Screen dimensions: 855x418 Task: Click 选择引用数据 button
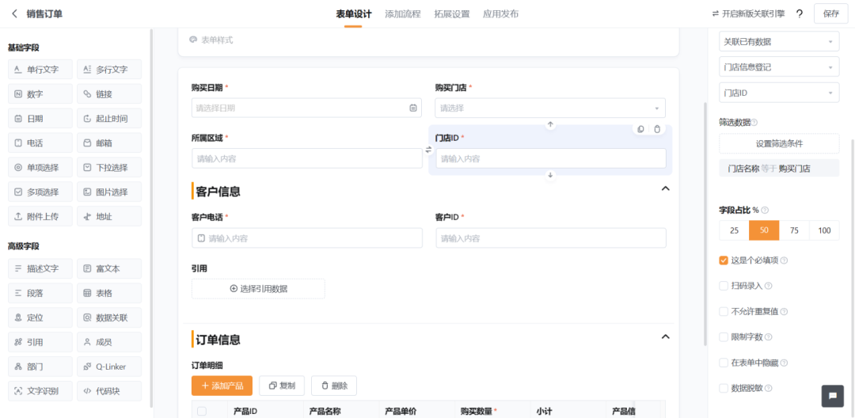pyautogui.click(x=258, y=289)
